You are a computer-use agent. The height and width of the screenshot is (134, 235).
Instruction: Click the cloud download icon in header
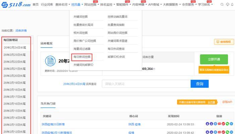(x=228, y=4)
